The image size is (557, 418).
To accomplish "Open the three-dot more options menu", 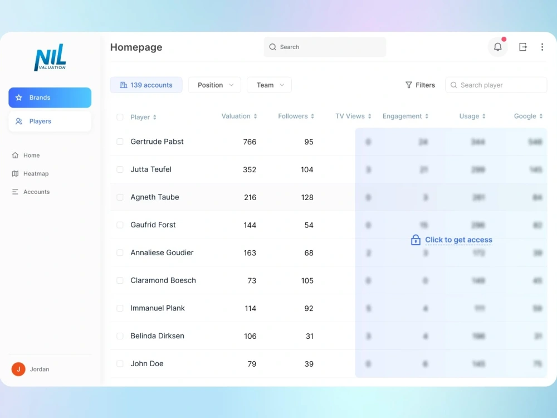I will 542,47.
